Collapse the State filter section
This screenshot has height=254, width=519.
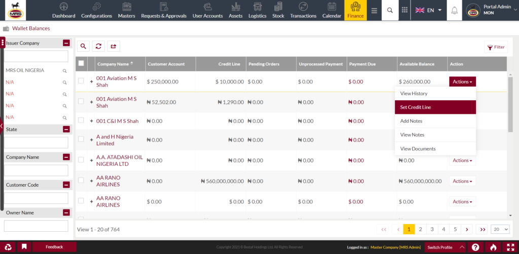(x=66, y=129)
